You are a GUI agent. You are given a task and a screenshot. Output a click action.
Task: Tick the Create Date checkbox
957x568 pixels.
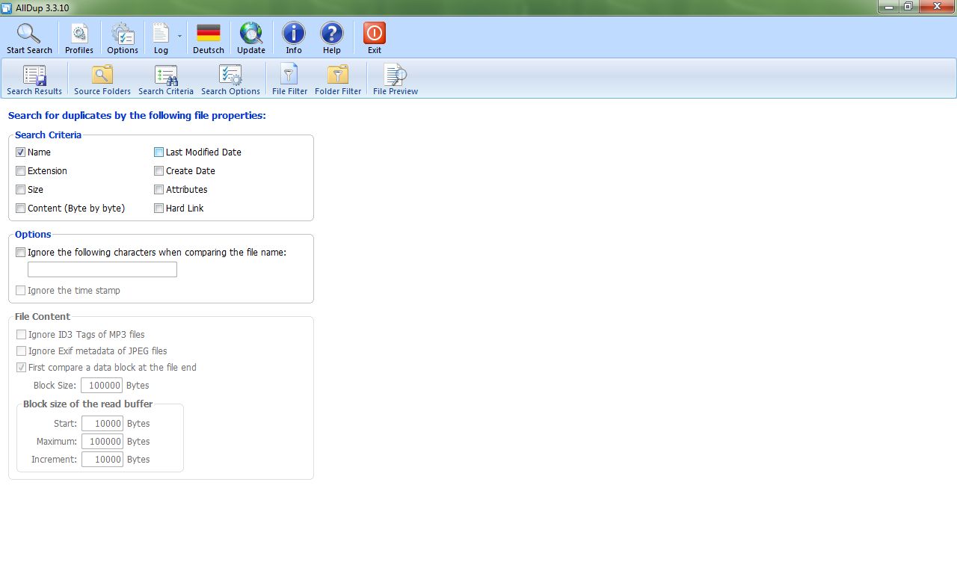click(159, 170)
